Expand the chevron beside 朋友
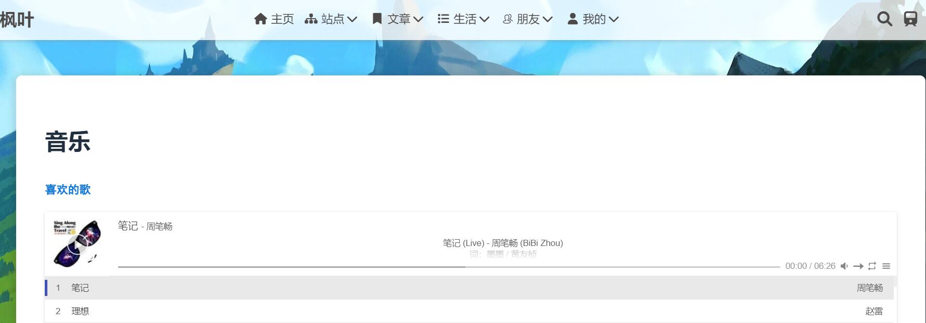926x323 pixels. (x=547, y=20)
